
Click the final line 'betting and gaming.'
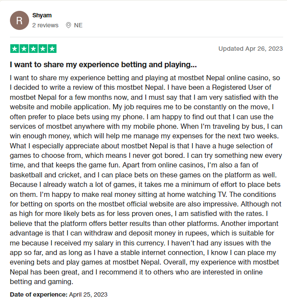coord(42,282)
